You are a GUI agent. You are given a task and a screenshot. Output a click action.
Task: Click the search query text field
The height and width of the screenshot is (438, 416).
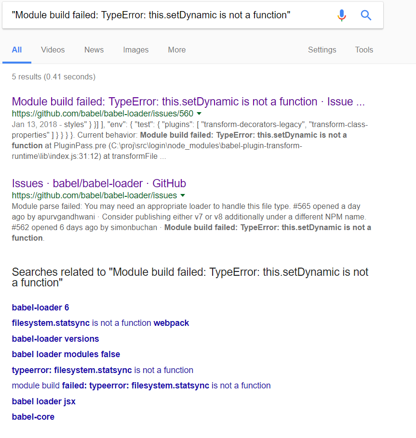168,15
